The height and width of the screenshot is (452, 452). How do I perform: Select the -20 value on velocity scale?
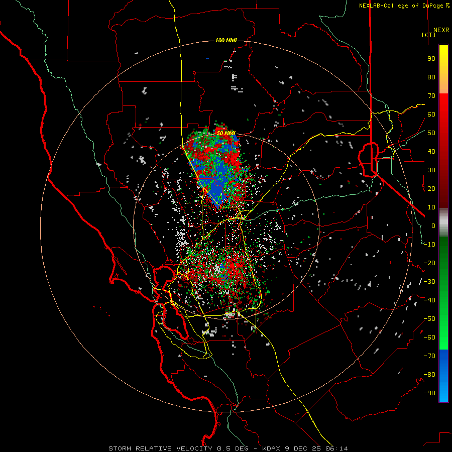[x=429, y=263]
